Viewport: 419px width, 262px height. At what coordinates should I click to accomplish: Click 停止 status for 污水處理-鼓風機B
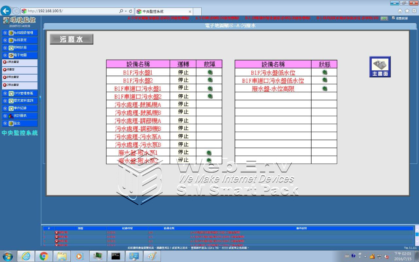click(183, 112)
